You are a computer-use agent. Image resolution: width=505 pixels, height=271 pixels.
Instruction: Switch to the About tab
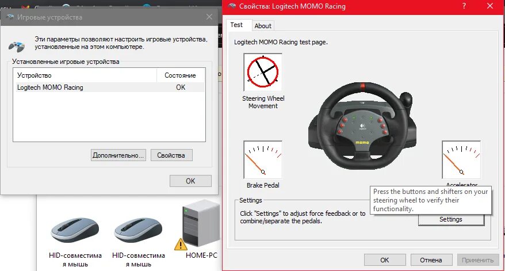click(263, 26)
